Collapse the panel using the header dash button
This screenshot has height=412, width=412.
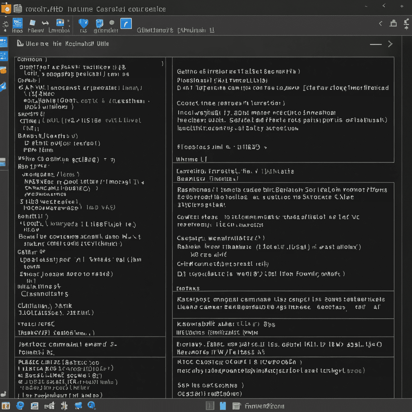click(x=376, y=44)
